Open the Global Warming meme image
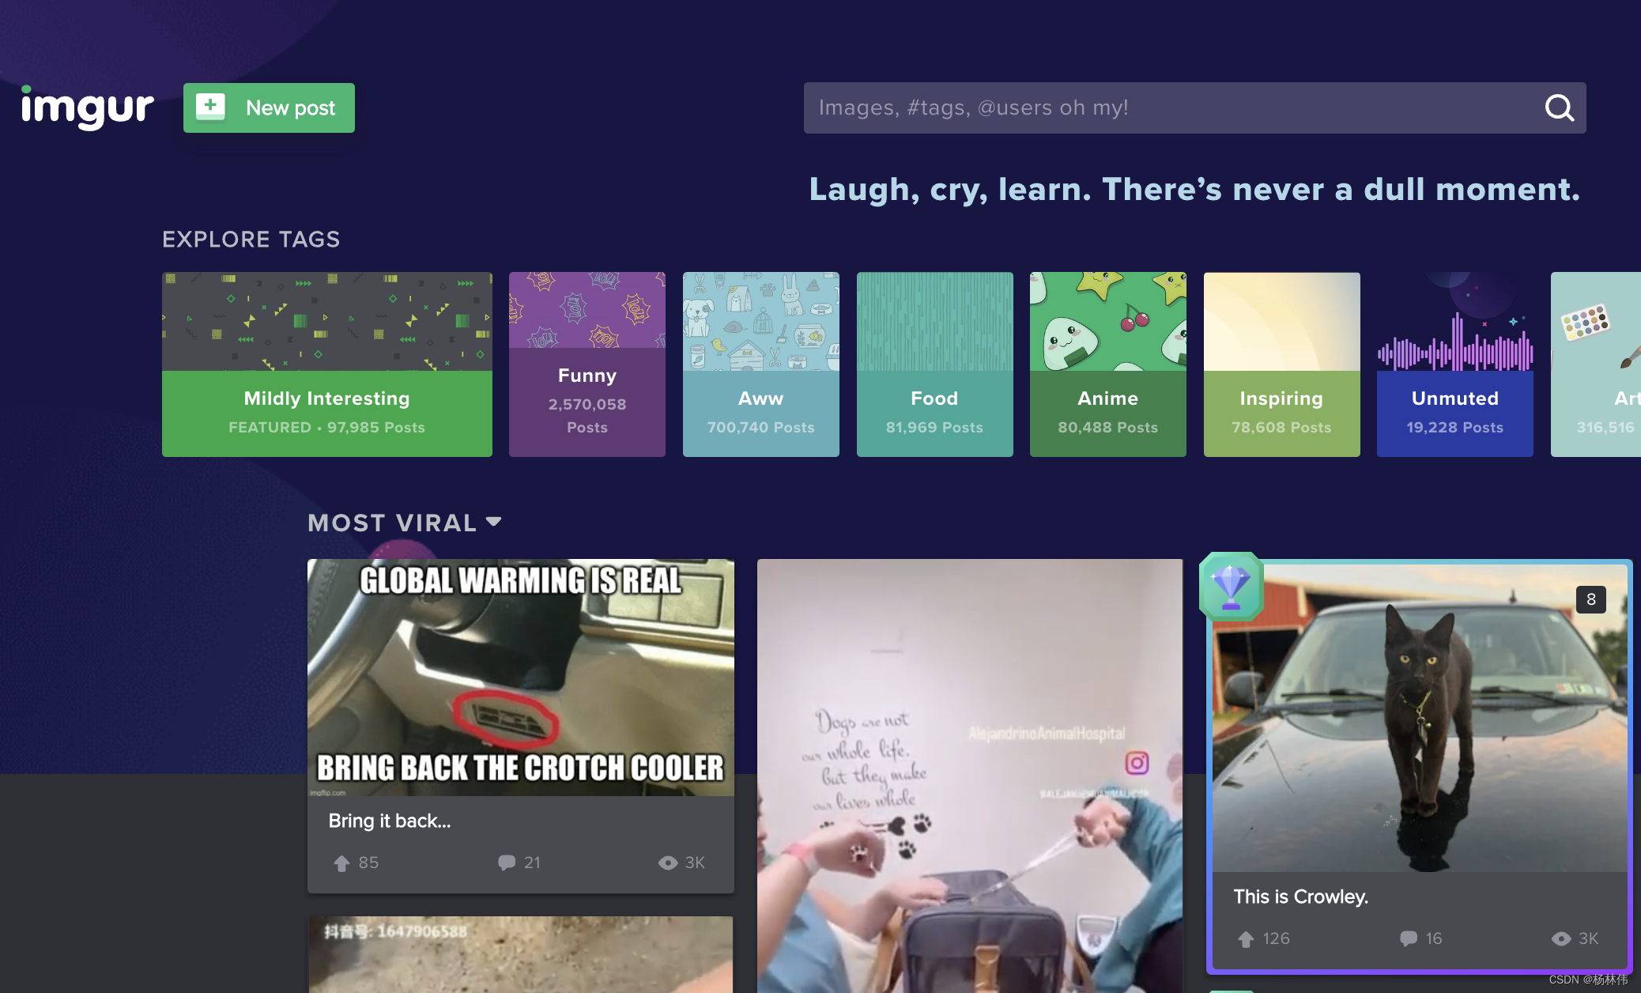1641x993 pixels. (520, 678)
